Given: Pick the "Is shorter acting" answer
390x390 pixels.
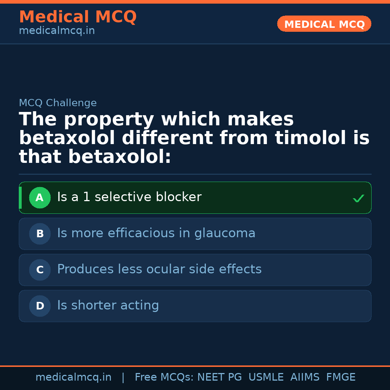Looking at the screenshot, I should tap(108, 305).
